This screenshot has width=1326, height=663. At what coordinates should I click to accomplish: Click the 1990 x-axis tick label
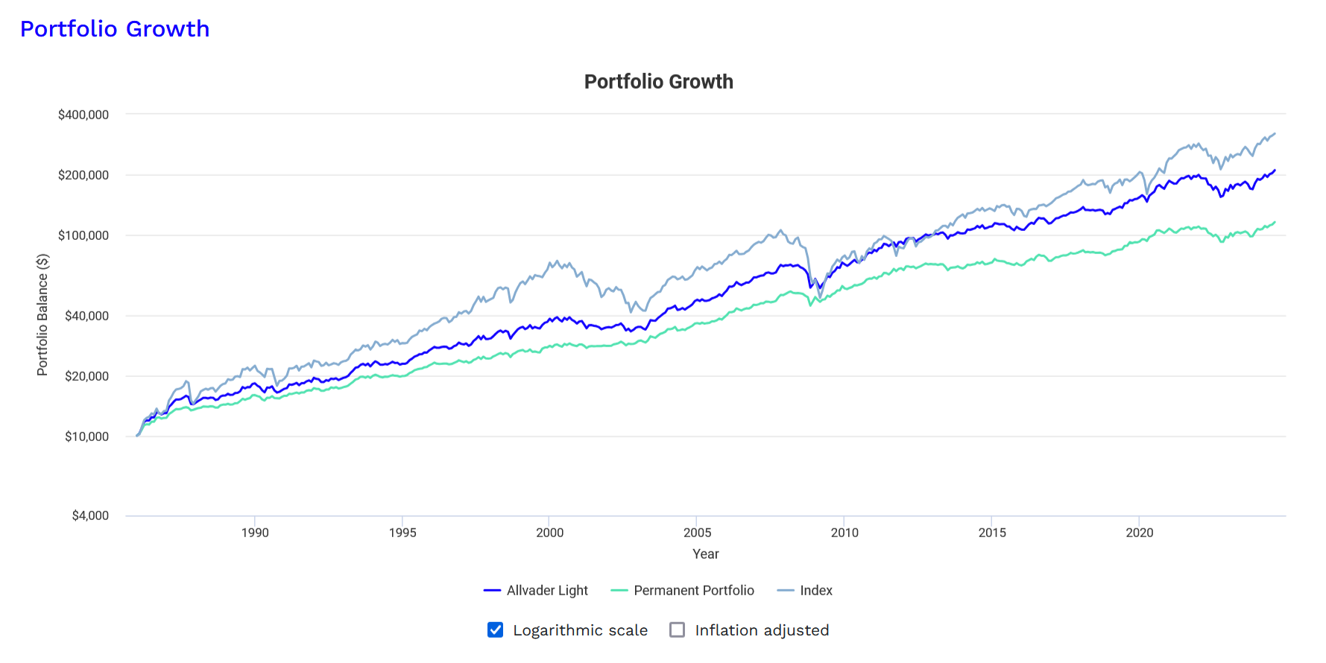coord(255,533)
